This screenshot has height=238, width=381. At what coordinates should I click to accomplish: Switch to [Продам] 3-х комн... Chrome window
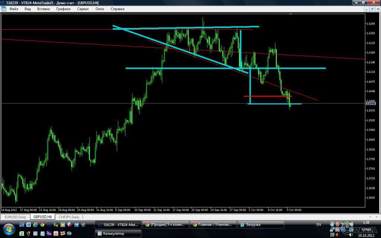[166, 225]
